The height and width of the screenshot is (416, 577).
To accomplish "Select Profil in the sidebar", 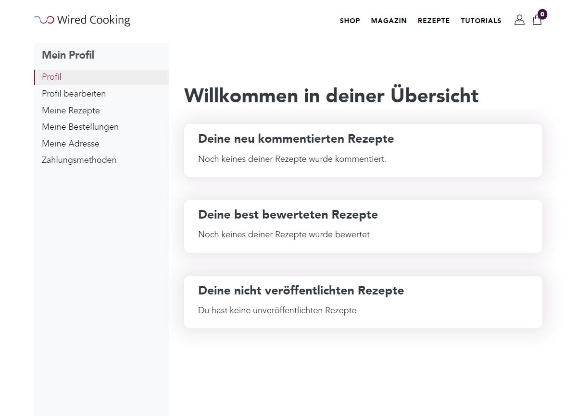I will [51, 77].
